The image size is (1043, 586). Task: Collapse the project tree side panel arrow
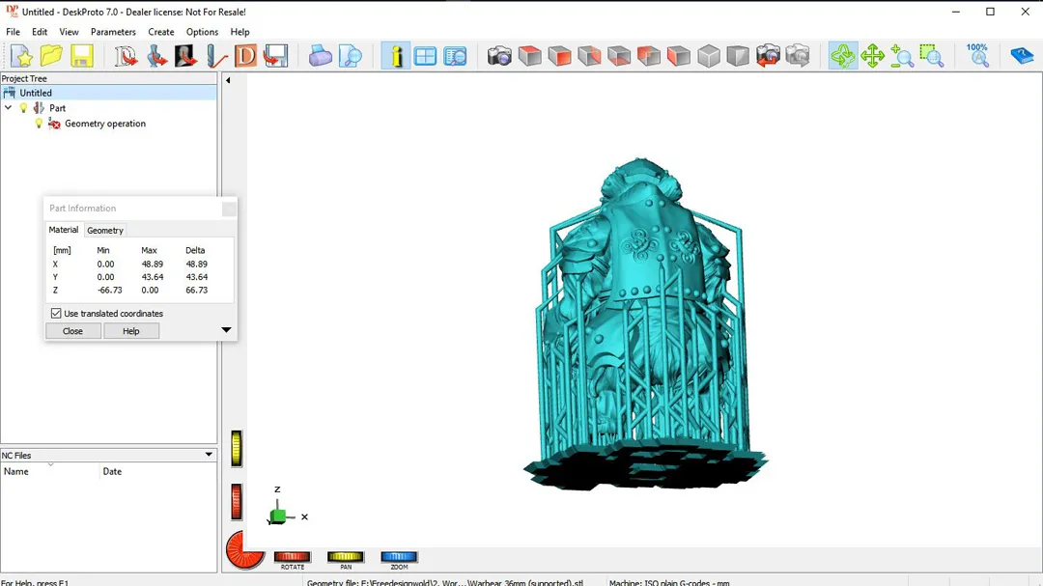[x=228, y=80]
